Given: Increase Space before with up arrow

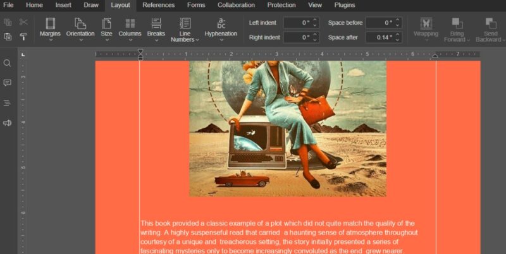Looking at the screenshot, I should point(397,20).
